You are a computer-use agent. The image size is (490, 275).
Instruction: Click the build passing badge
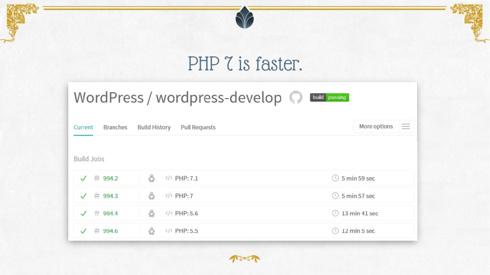[329, 97]
